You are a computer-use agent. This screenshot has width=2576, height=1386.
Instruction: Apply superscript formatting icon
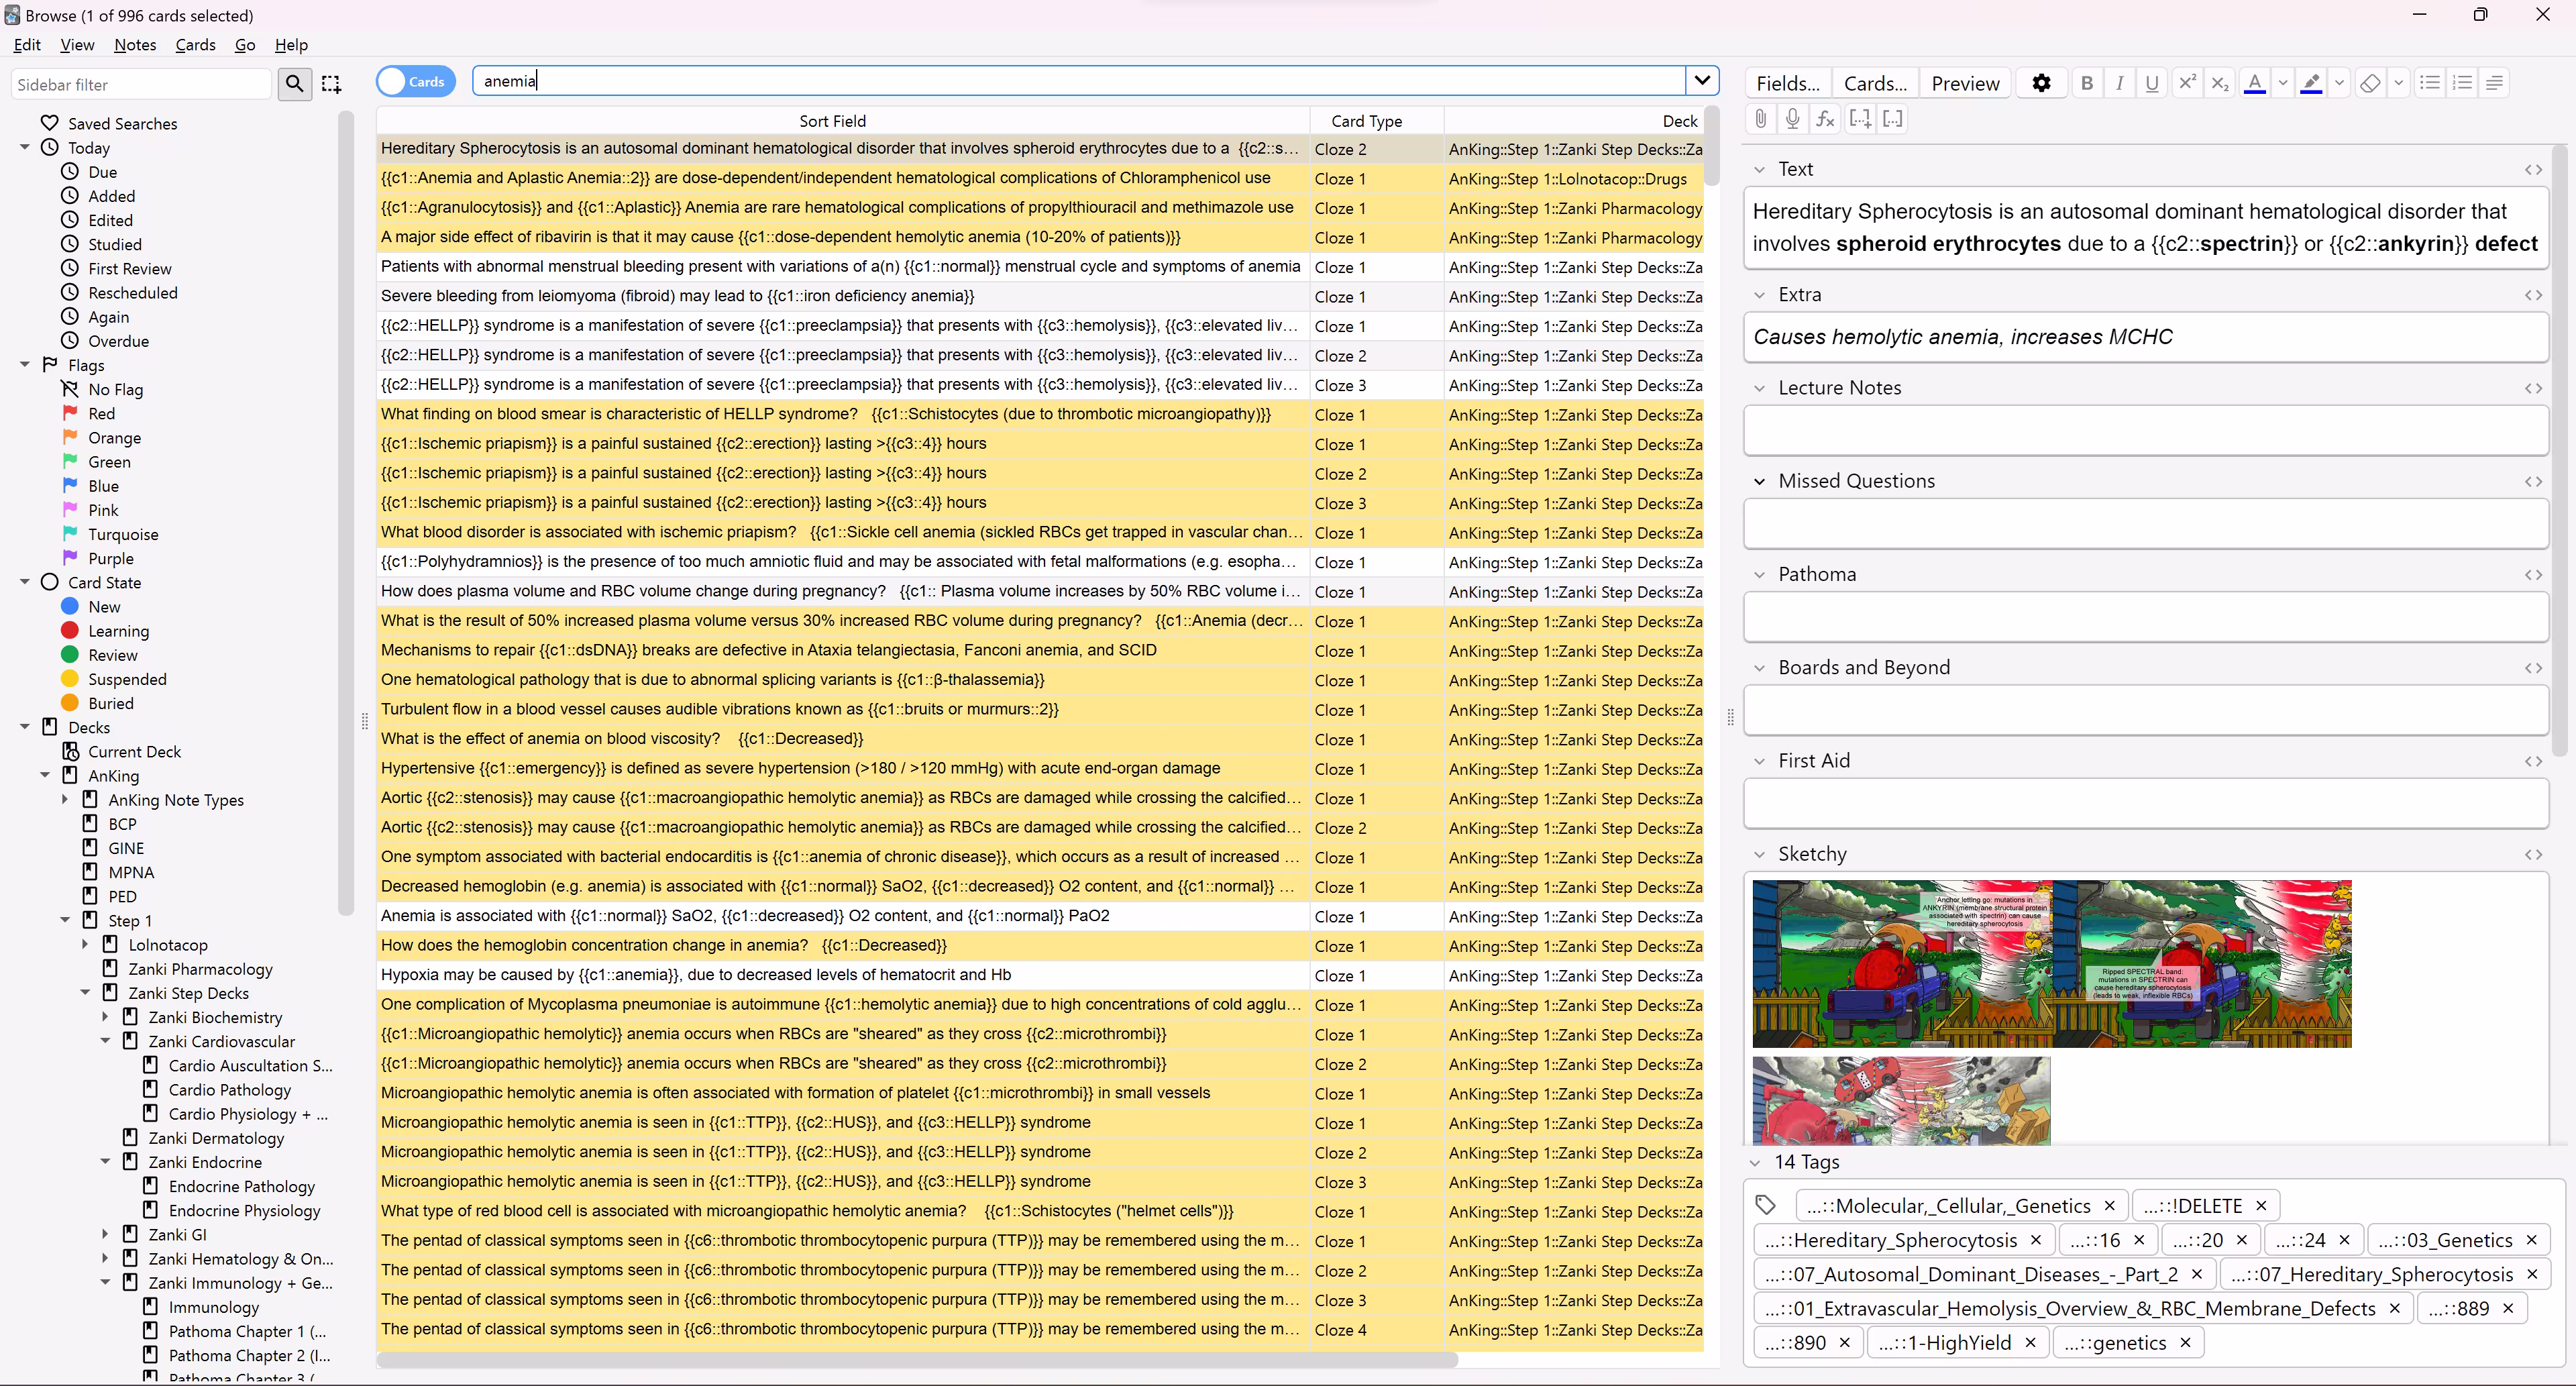(x=2188, y=83)
